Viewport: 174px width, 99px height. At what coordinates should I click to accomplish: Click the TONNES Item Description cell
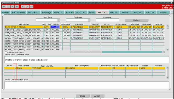pyautogui.click(x=82, y=68)
